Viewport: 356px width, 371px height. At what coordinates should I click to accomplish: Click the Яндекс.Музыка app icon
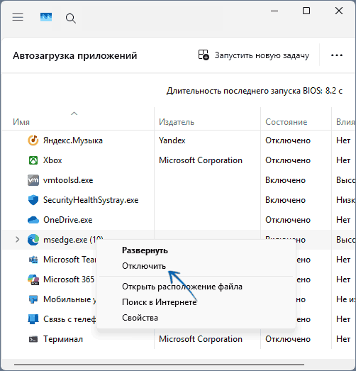[33, 140]
